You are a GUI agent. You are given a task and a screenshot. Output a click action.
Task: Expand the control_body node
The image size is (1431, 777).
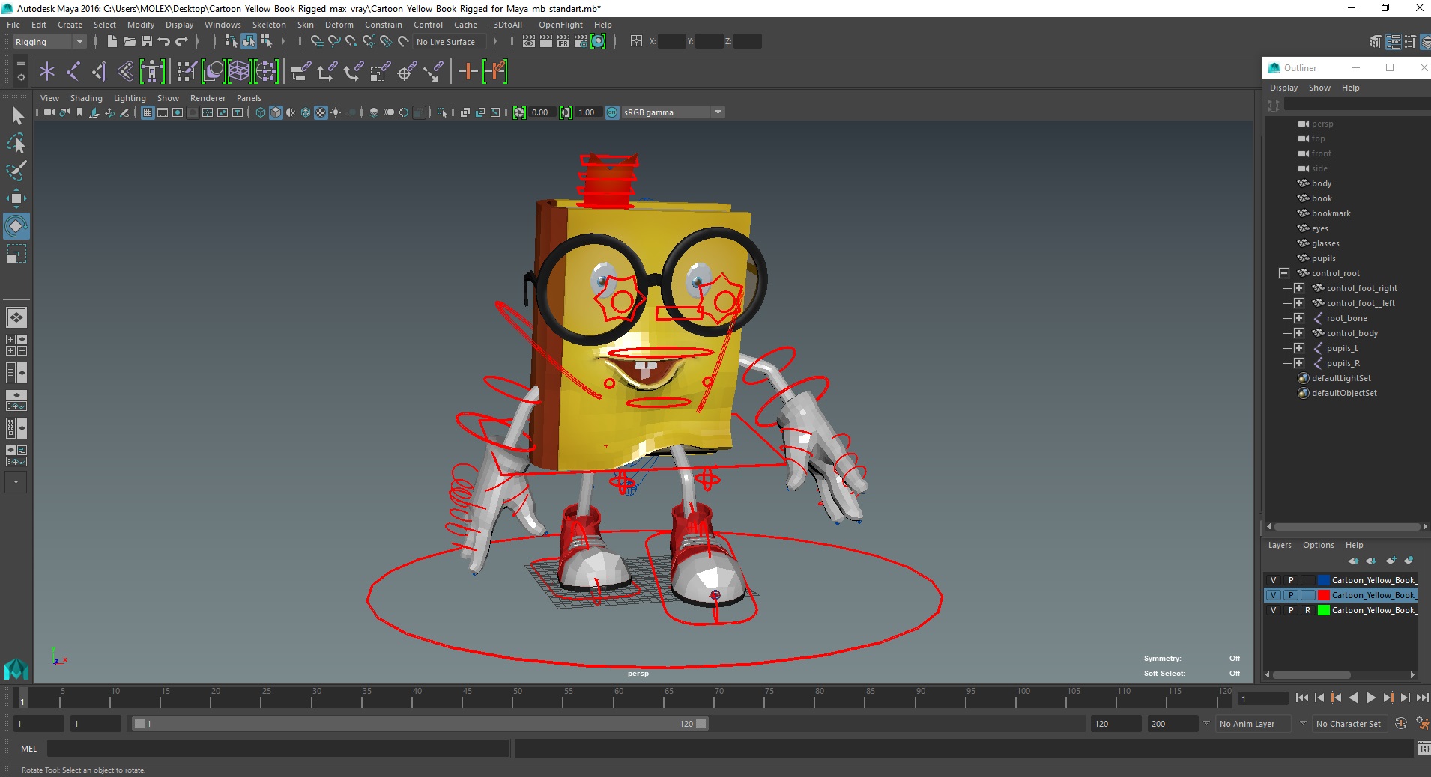click(x=1299, y=333)
